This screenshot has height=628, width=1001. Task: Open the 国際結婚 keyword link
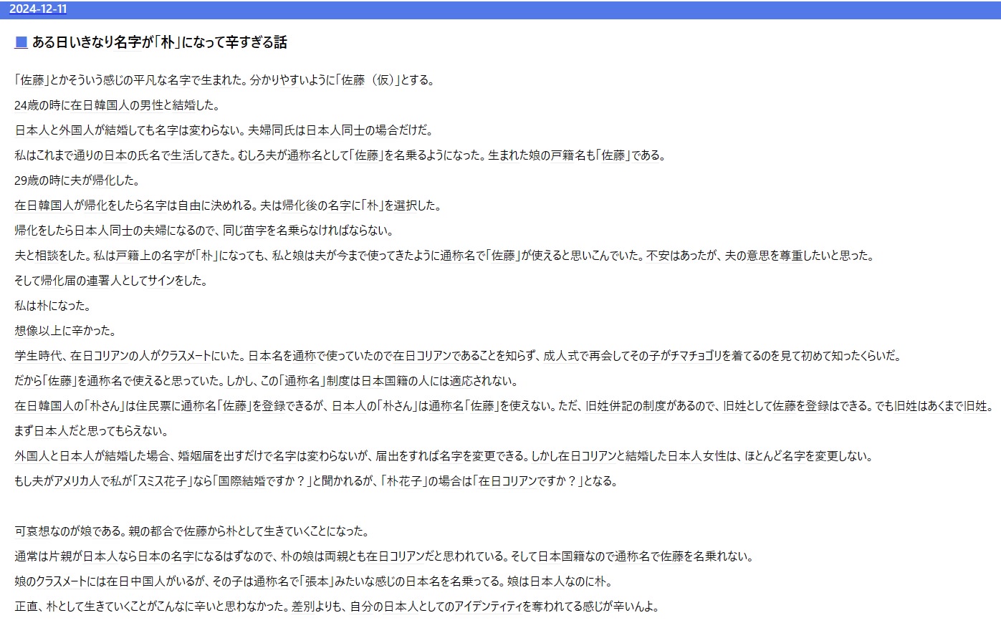coord(241,481)
